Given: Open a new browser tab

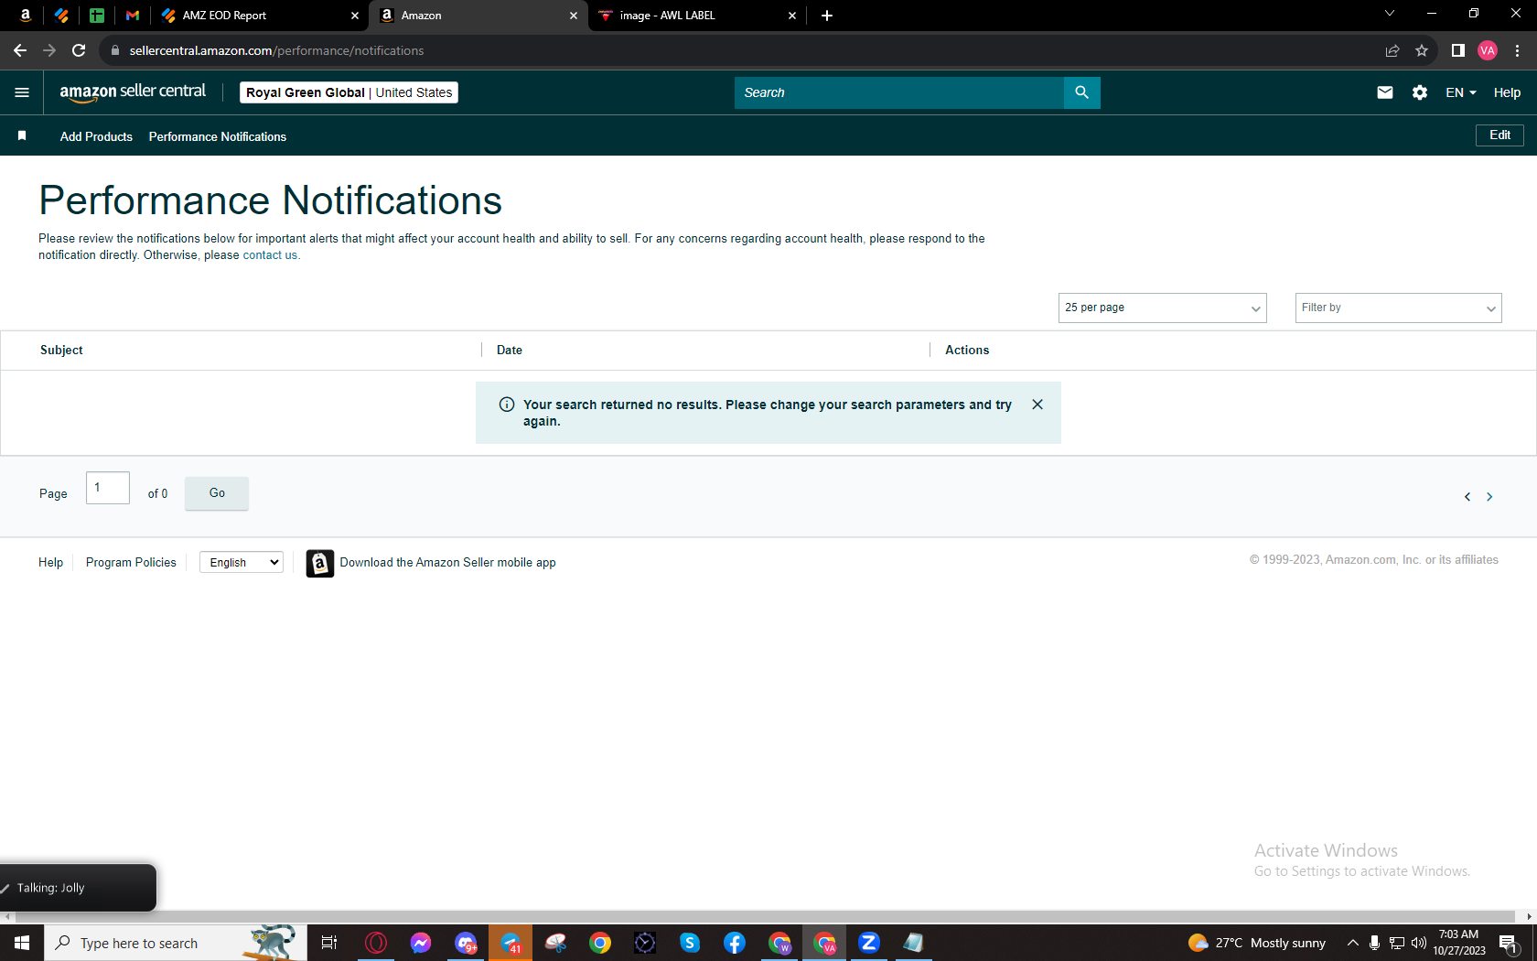Looking at the screenshot, I should (x=827, y=16).
